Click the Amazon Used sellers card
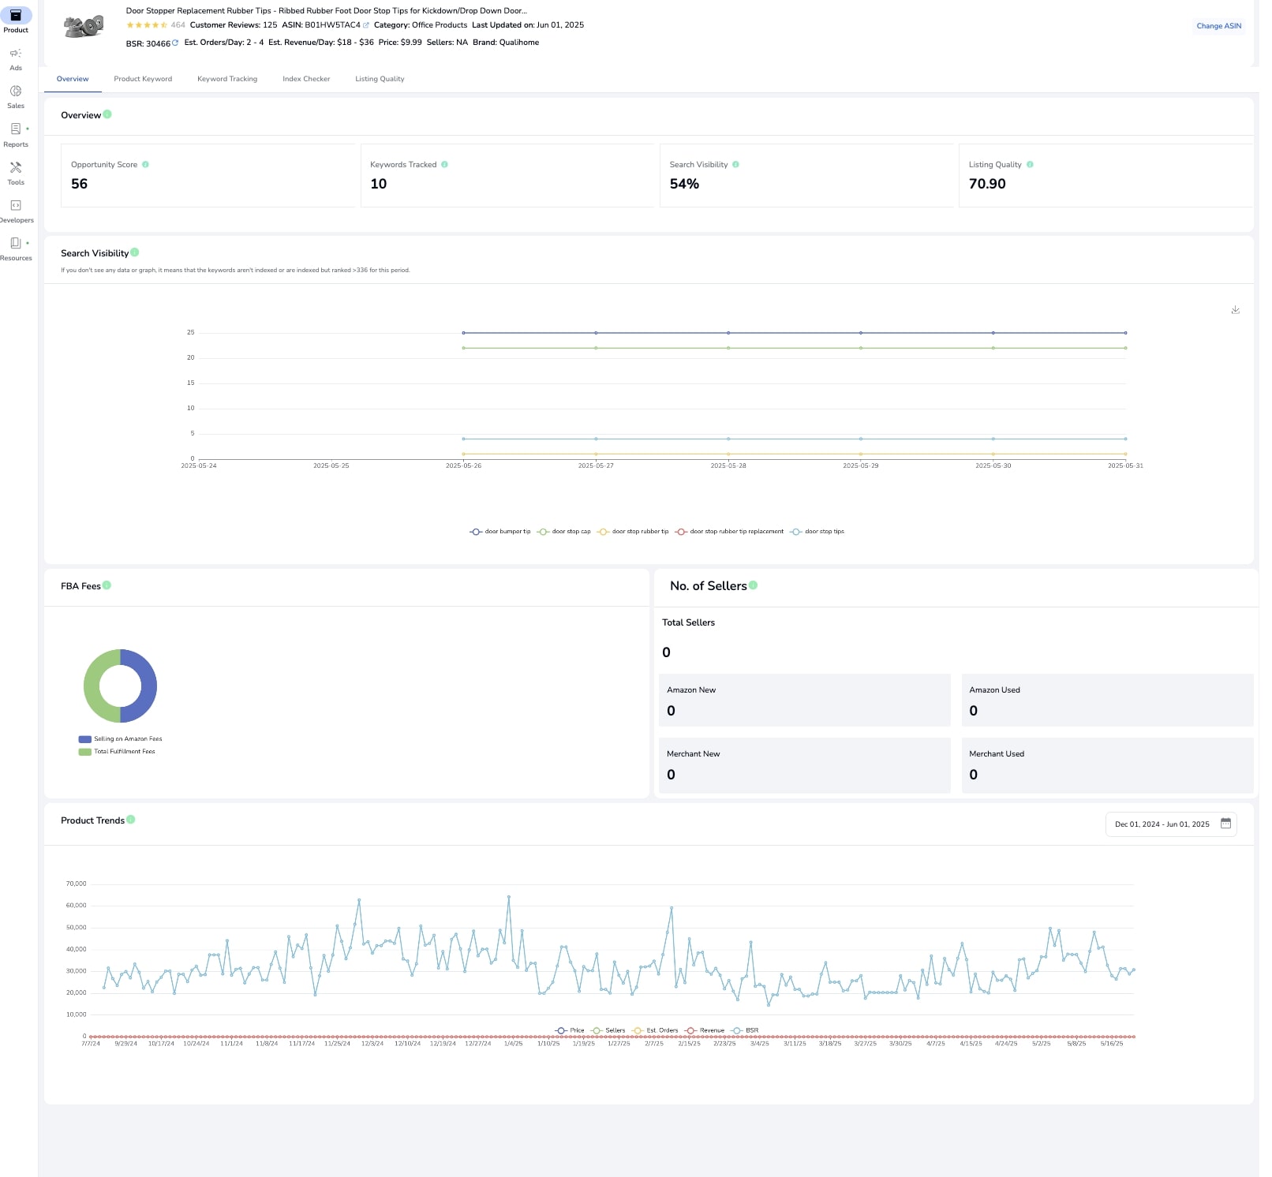This screenshot has height=1177, width=1272. [x=1107, y=701]
